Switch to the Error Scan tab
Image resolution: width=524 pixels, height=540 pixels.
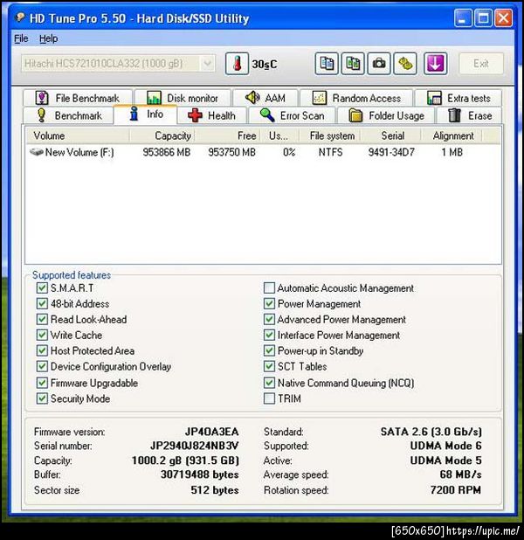(x=292, y=115)
